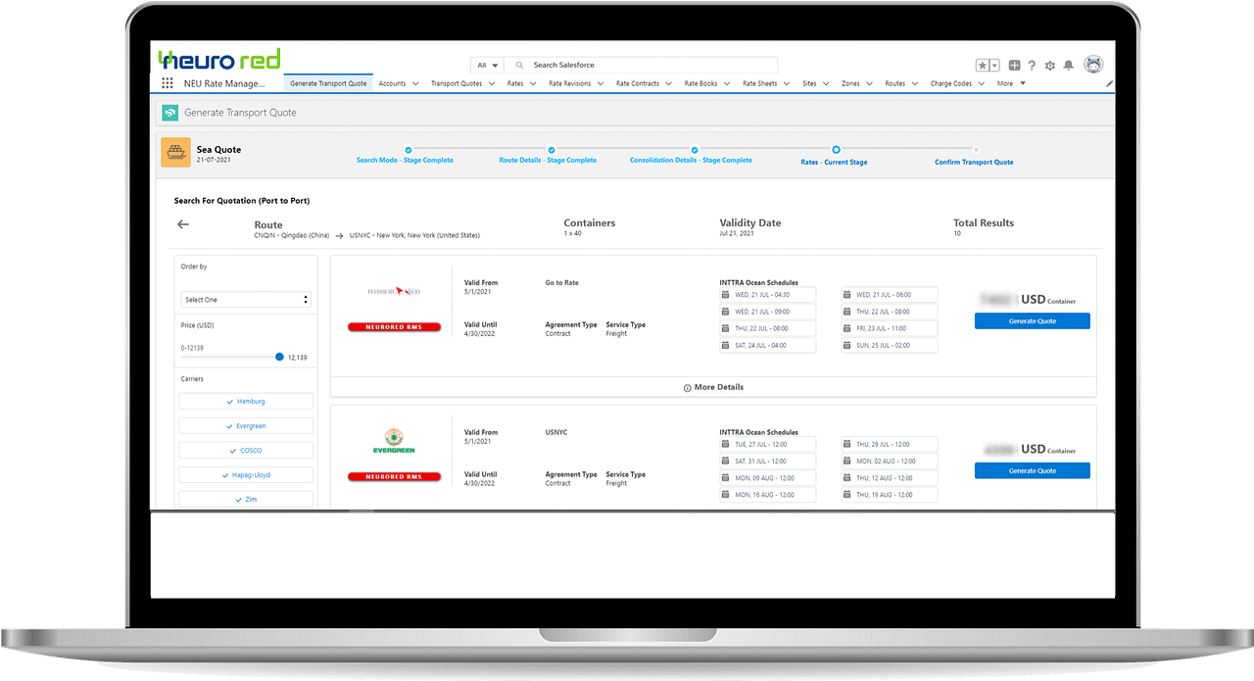Open the Help question mark icon
The height and width of the screenshot is (681, 1254).
1032,66
